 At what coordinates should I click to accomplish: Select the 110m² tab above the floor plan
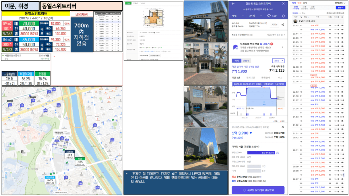click(136, 3)
